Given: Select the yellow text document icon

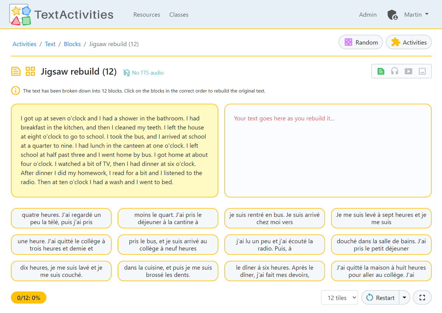Looking at the screenshot, I should 15,71.
